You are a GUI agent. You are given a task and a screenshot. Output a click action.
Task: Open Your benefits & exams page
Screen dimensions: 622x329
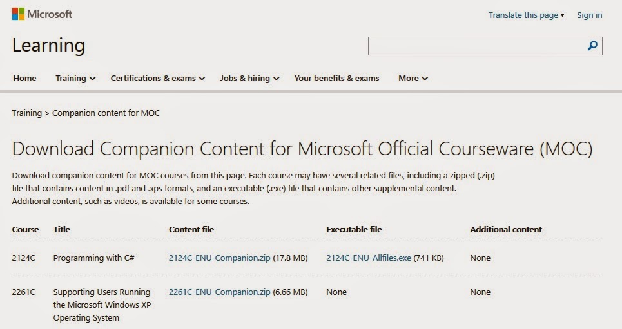[337, 78]
